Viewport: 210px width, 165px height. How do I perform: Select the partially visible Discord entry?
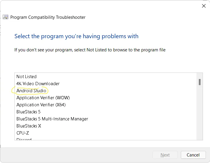[x=24, y=139]
